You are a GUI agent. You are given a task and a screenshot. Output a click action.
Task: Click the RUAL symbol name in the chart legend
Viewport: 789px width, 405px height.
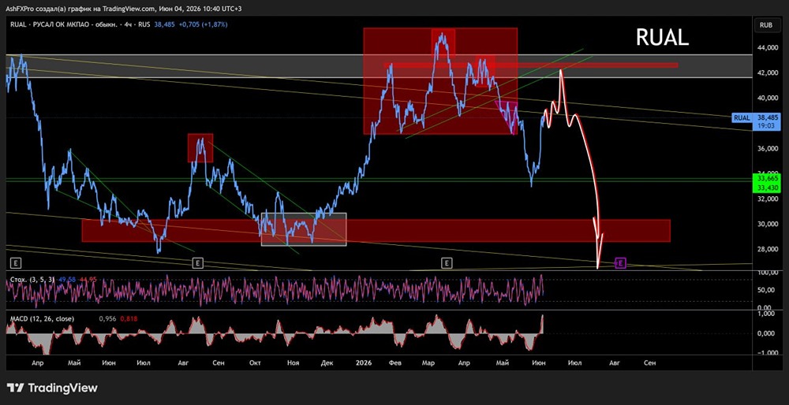point(17,24)
